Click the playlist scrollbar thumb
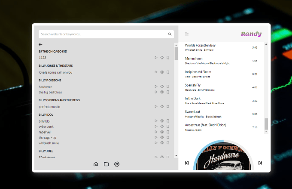Viewport: 292px width, 189px height. 266,124
